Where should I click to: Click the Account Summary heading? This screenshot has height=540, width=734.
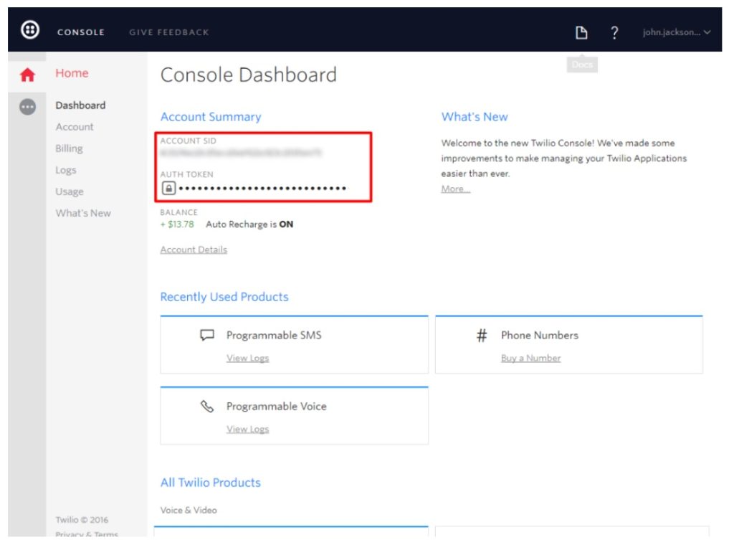(211, 117)
